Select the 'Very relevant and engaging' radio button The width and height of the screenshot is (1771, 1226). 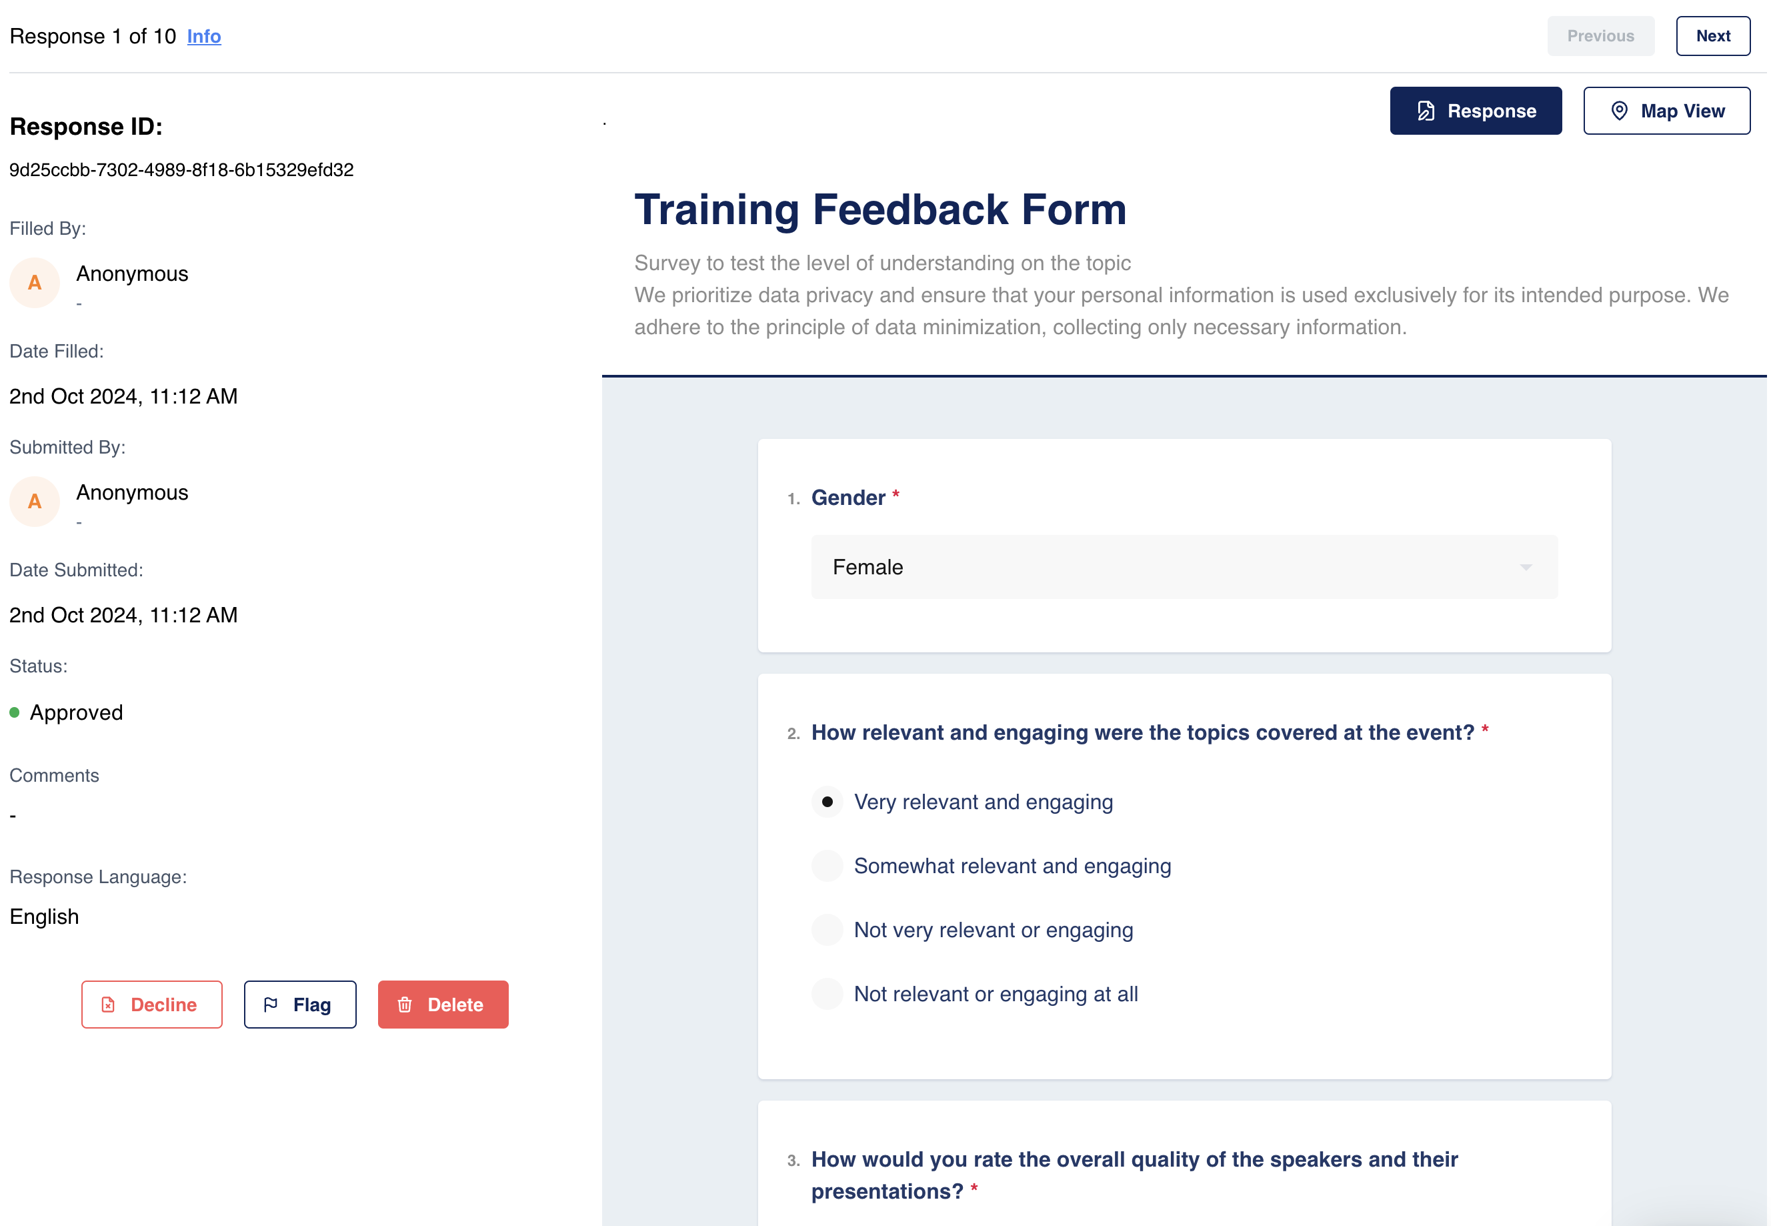tap(827, 802)
